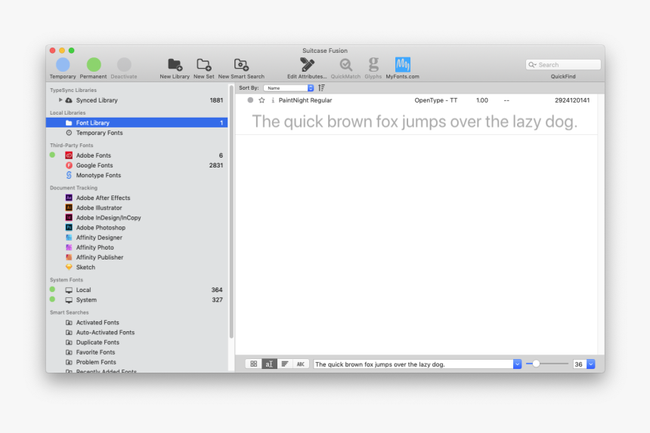Select Affinity Designer in sidebar
Image resolution: width=650 pixels, height=433 pixels.
click(x=99, y=238)
